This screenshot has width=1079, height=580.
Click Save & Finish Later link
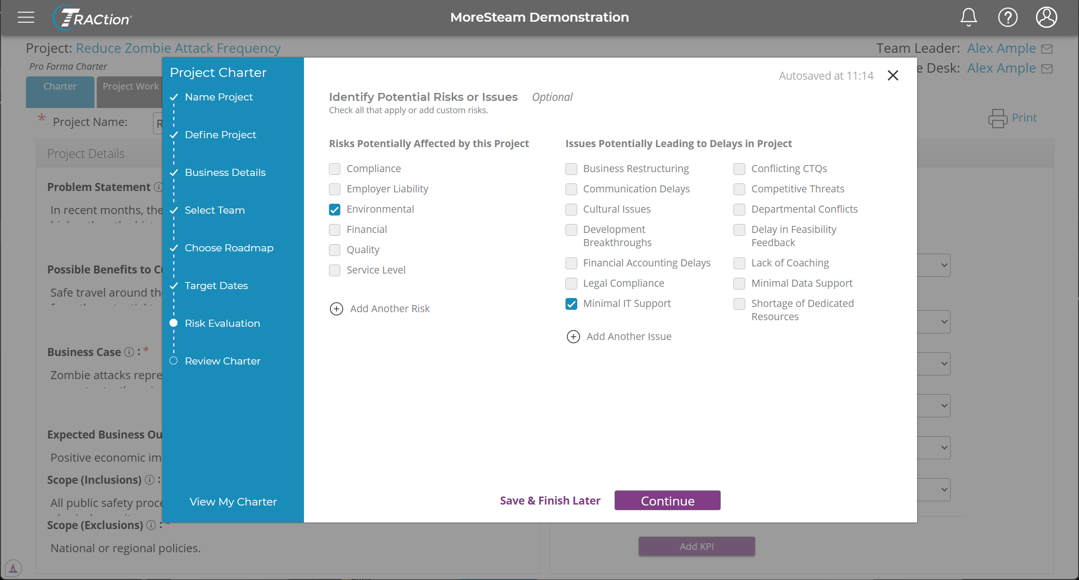550,501
